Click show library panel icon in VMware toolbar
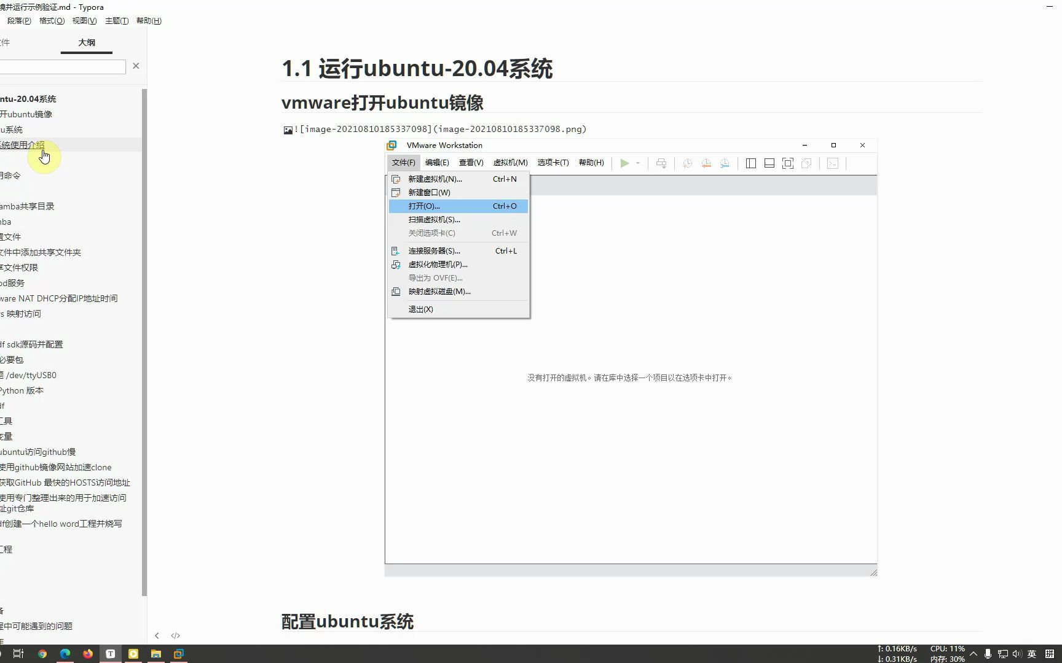1062x663 pixels. point(750,163)
